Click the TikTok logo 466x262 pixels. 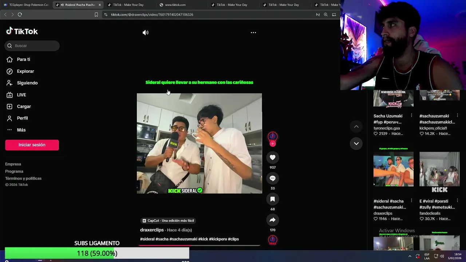(x=22, y=31)
